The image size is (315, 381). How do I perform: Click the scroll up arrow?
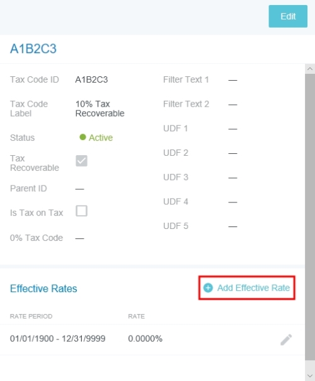[310, 69]
